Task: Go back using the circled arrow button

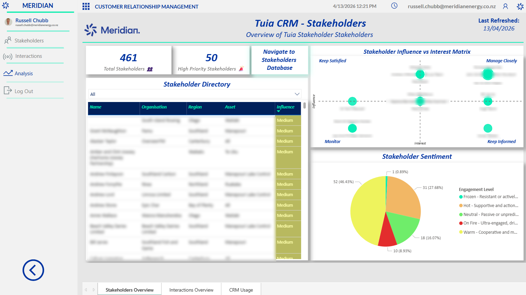Action: click(33, 270)
